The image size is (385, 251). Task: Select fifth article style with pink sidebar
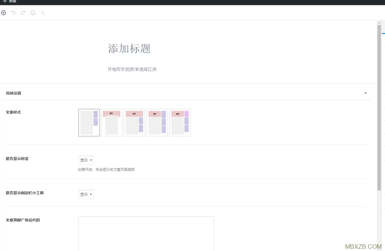tap(180, 122)
